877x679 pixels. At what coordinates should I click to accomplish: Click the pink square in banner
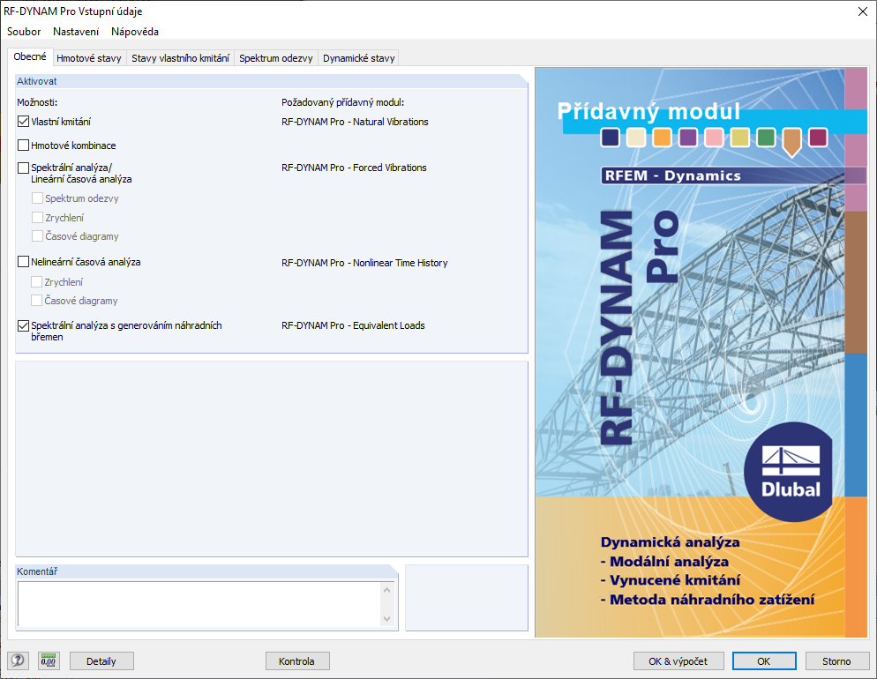[714, 138]
